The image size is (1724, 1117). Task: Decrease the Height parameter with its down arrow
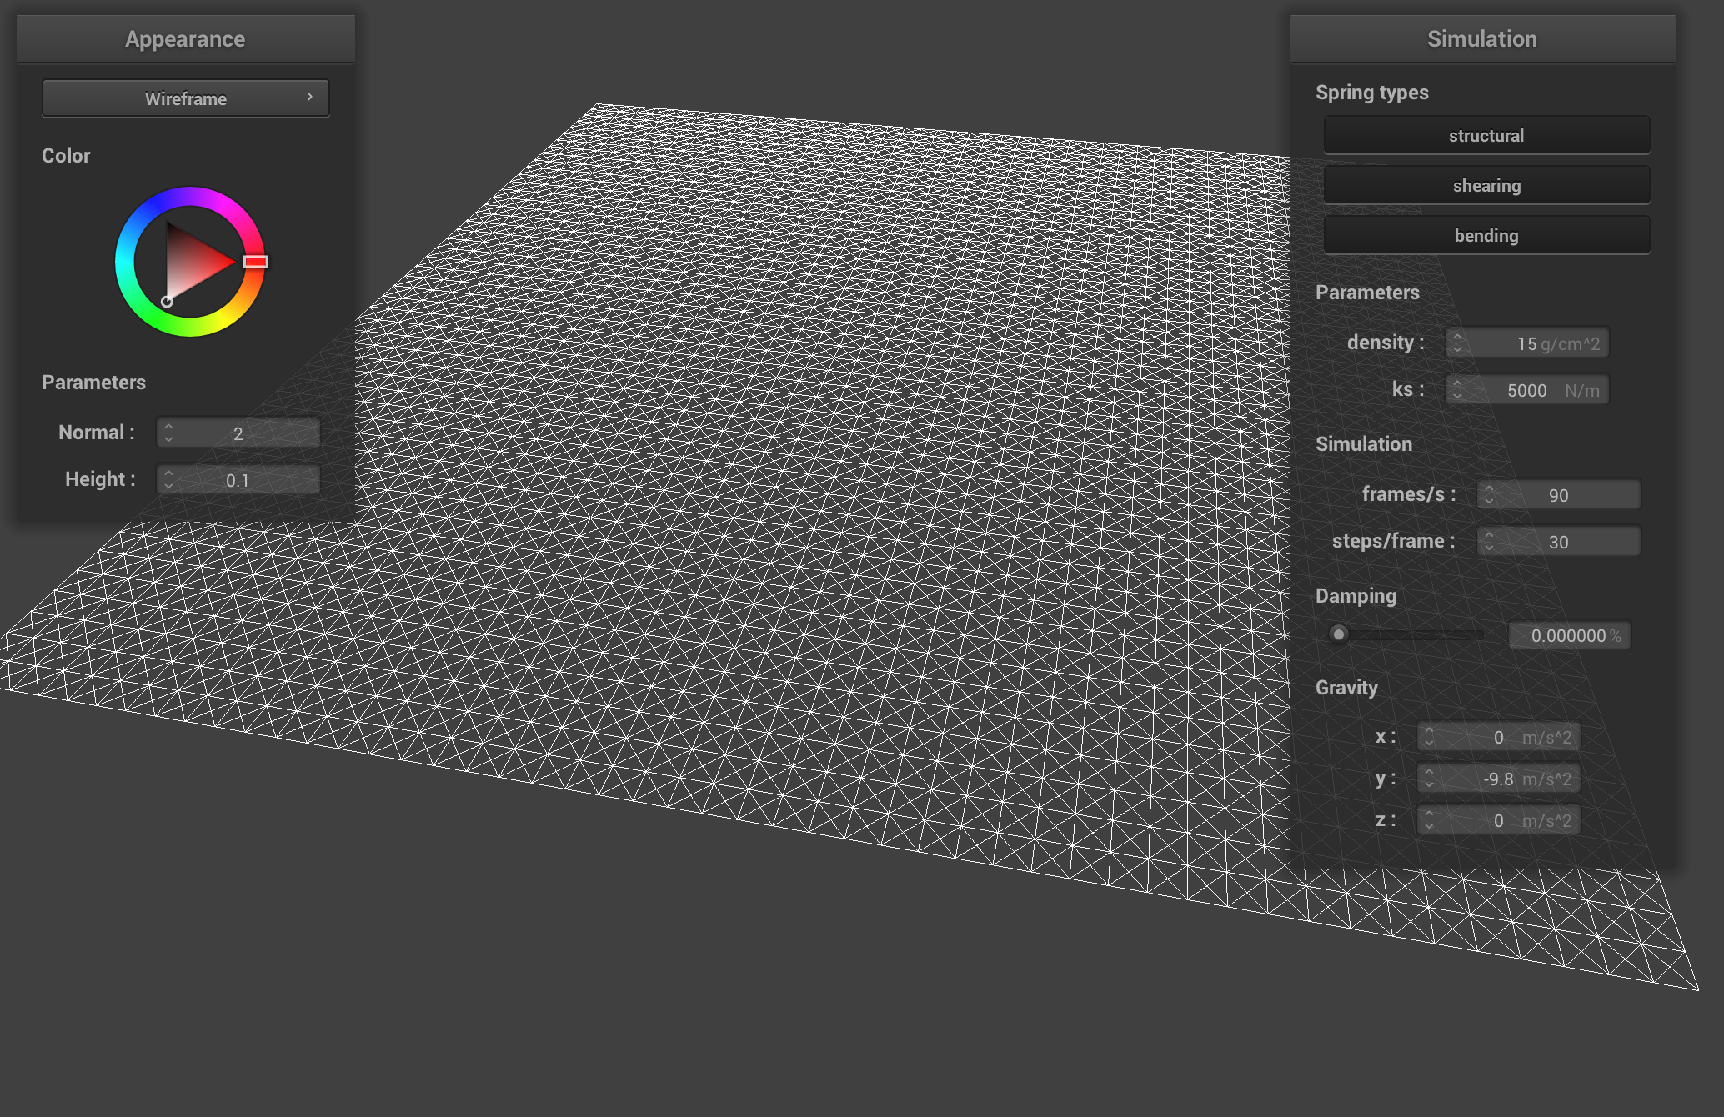pos(170,485)
